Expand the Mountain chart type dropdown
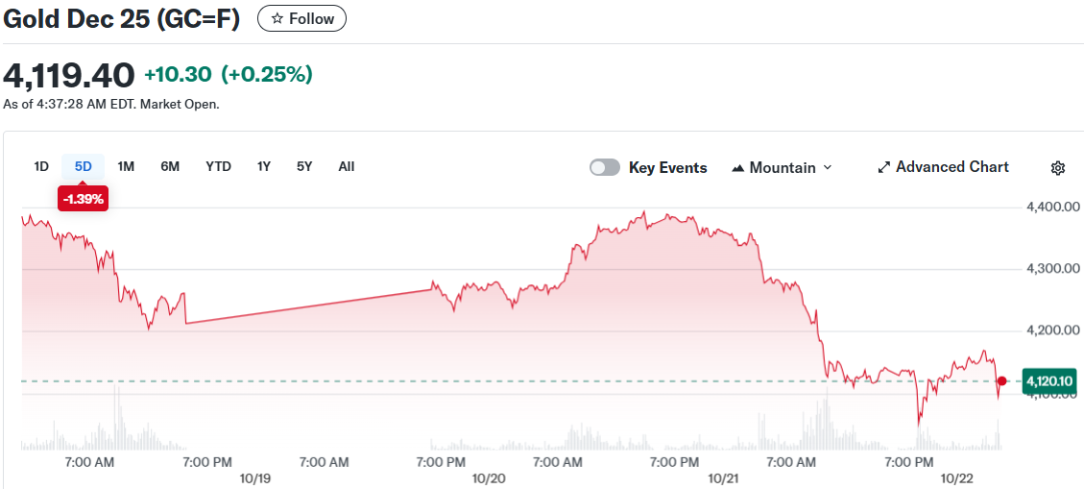1084x489 pixels. pos(827,168)
